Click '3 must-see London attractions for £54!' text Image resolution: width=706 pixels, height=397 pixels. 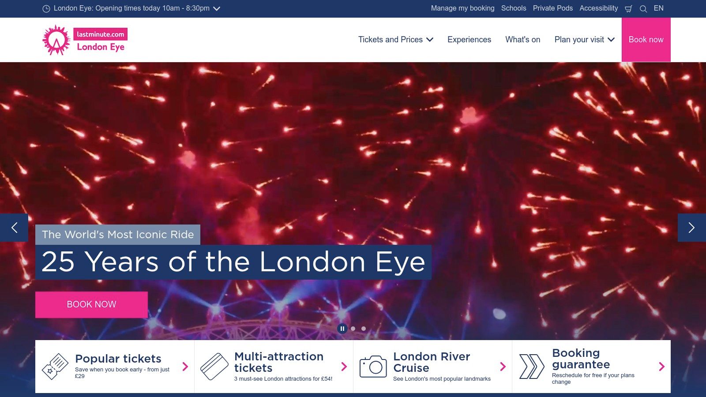(x=283, y=379)
